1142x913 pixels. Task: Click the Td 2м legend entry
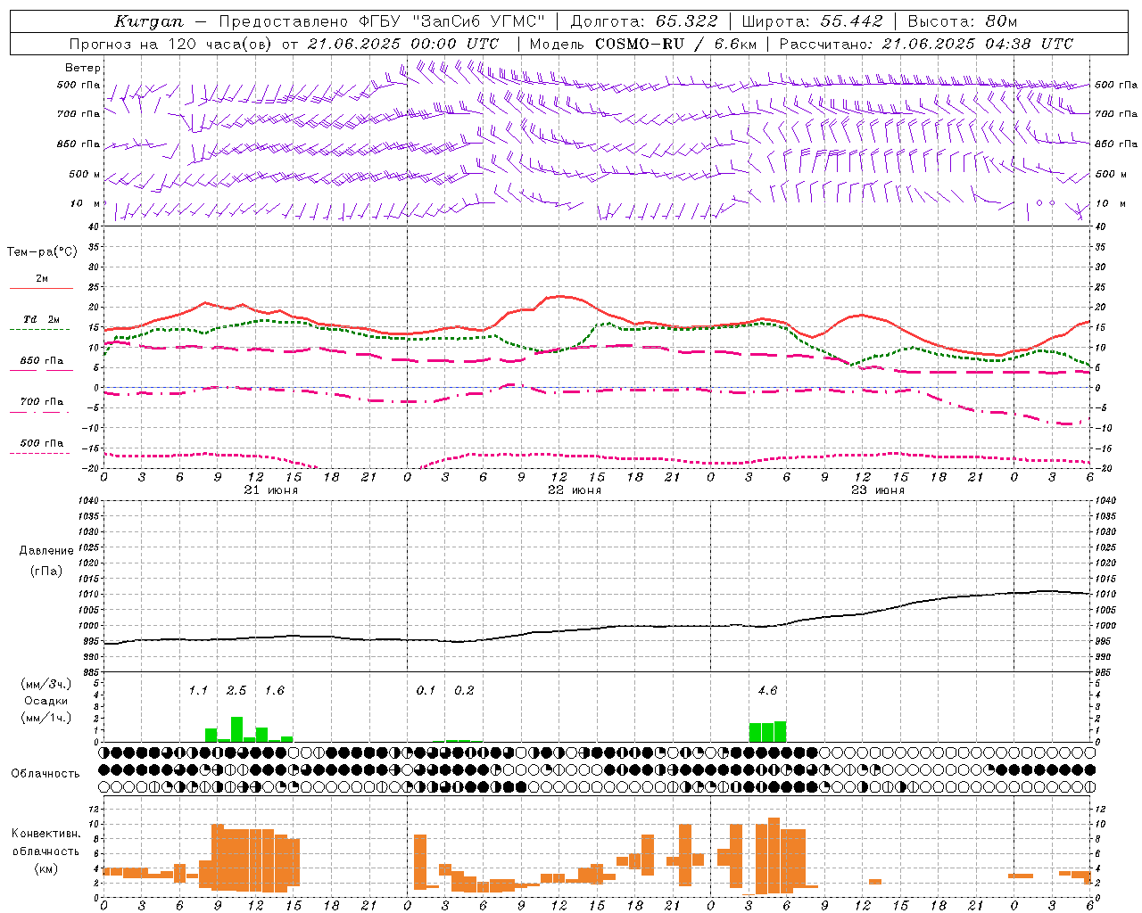click(x=41, y=319)
